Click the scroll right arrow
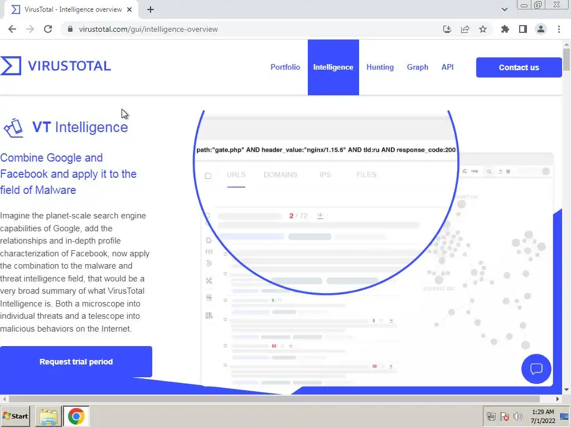This screenshot has width=571, height=428. pyautogui.click(x=557, y=399)
